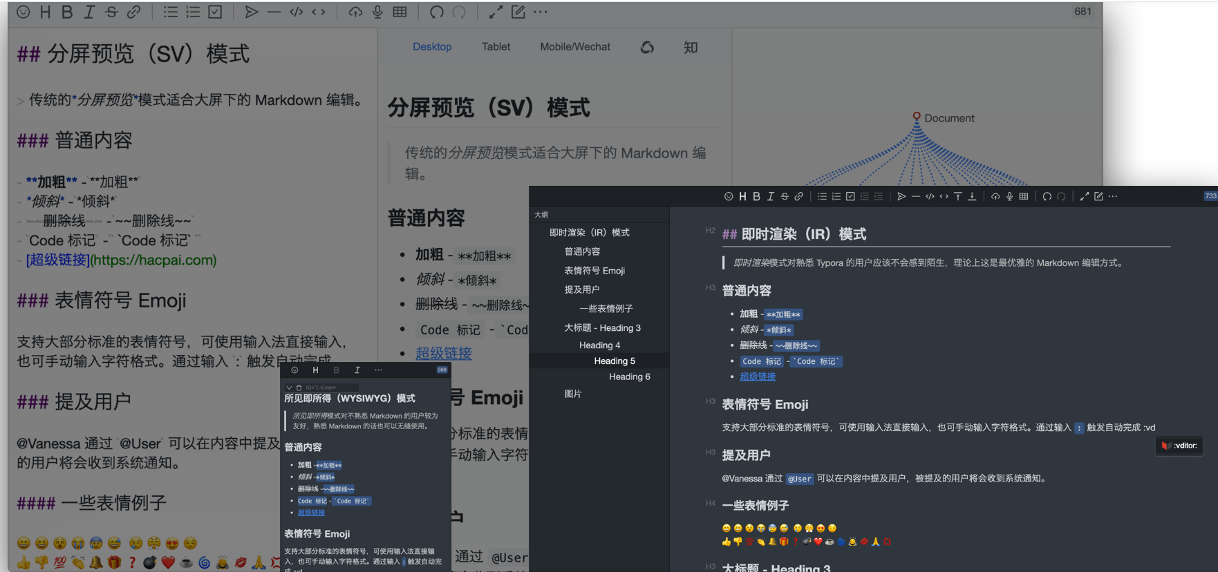Select 提及用户 in the outline panel
Screen dimensions: 1218x572
click(x=582, y=289)
